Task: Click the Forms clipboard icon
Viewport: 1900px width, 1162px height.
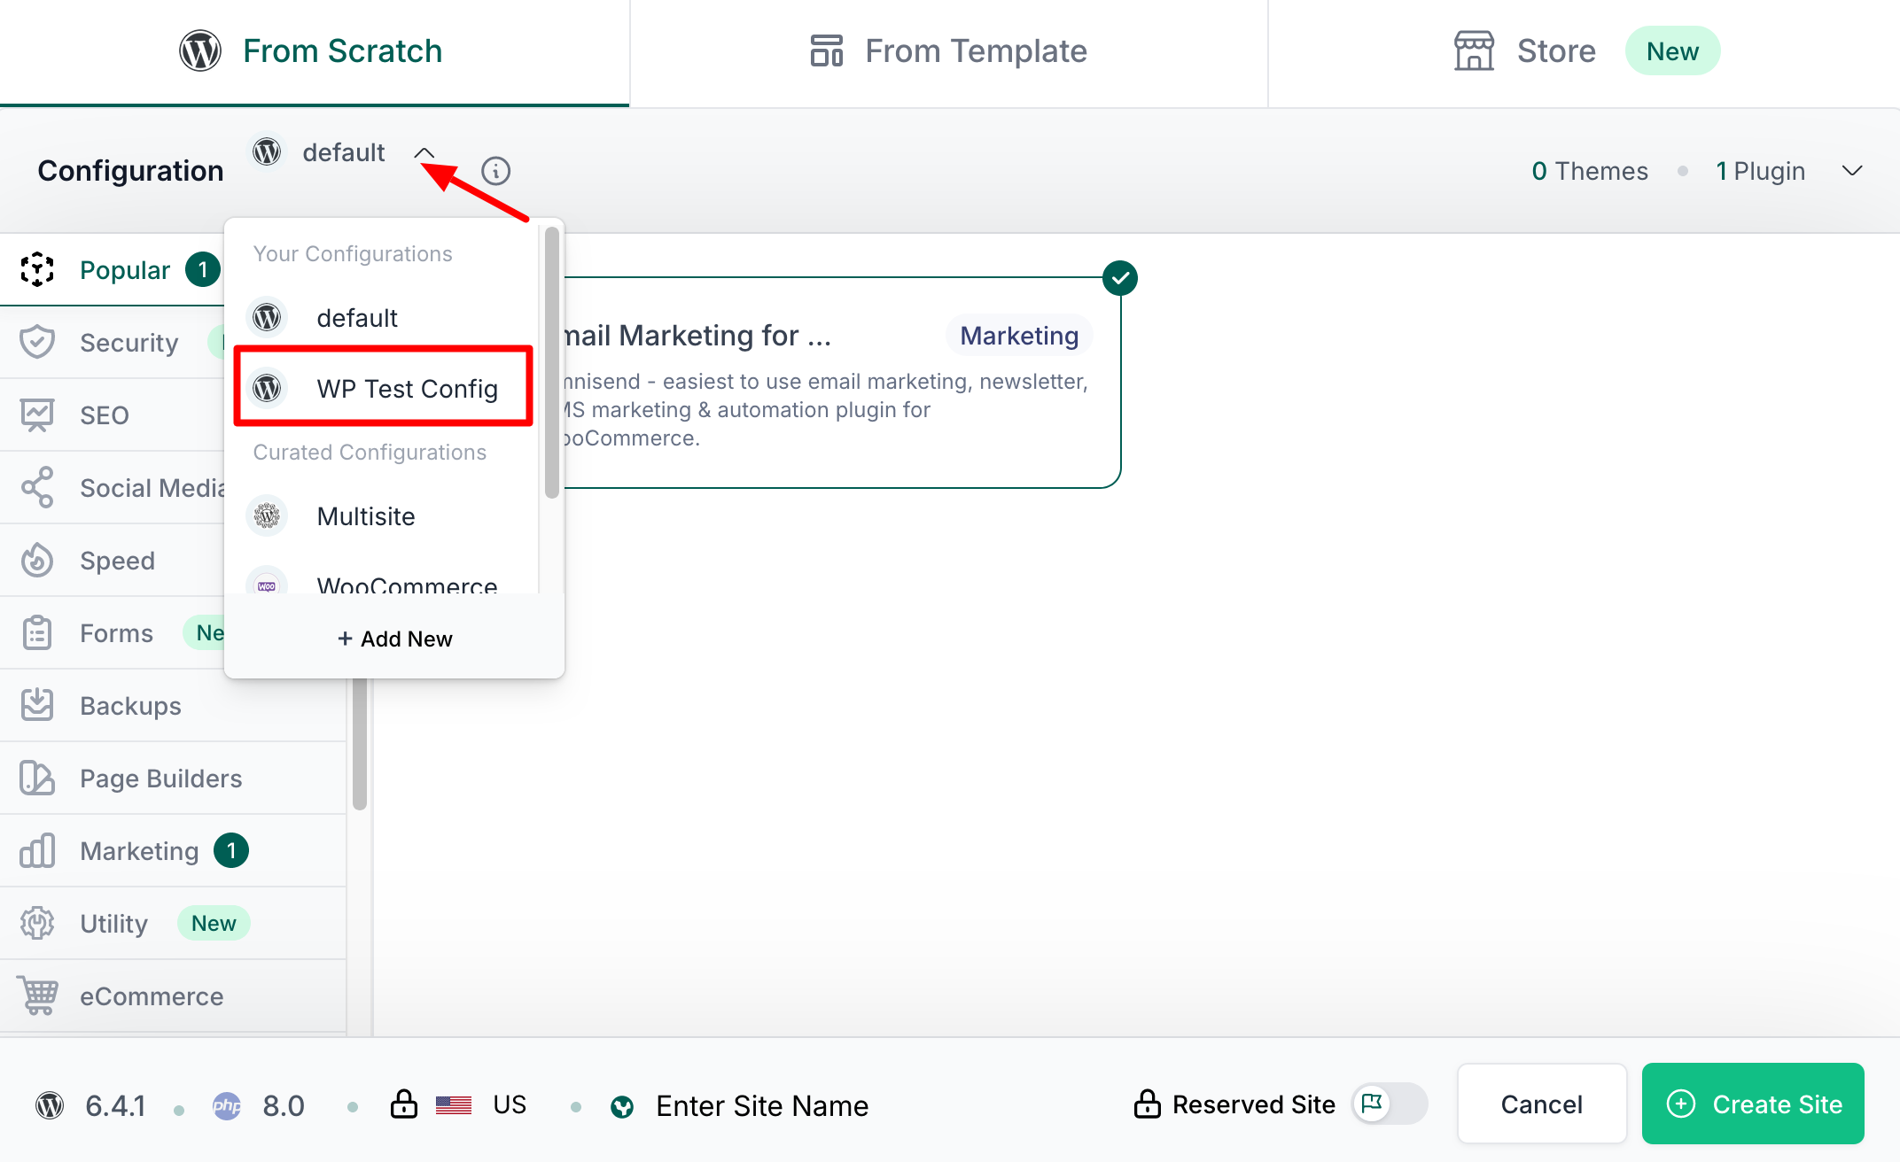Action: pos(37,632)
